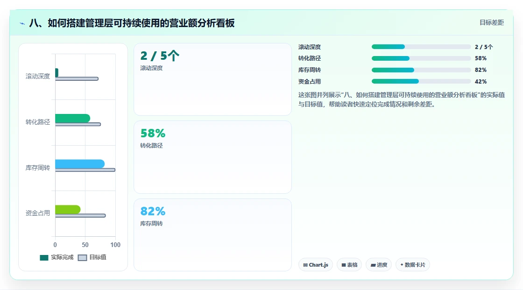The image size is (523, 290).
Task: Click the 库存周转 progress bar
Action: pos(421,70)
